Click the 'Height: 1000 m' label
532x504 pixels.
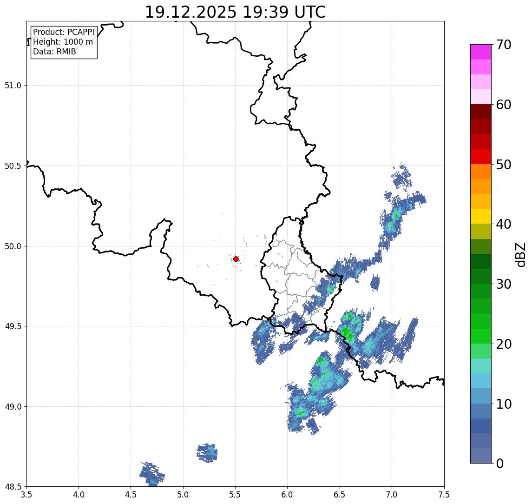(63, 42)
